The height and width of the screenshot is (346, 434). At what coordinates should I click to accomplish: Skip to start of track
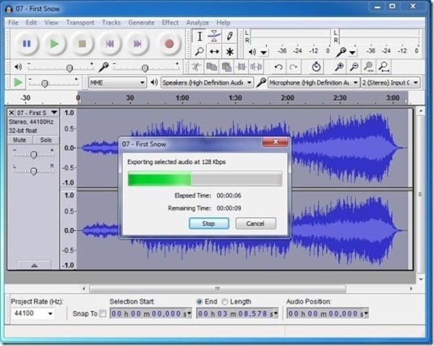(x=110, y=43)
